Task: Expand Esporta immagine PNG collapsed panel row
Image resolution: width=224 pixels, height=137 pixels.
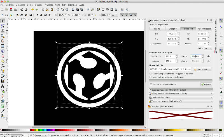Action: pyautogui.click(x=181, y=90)
